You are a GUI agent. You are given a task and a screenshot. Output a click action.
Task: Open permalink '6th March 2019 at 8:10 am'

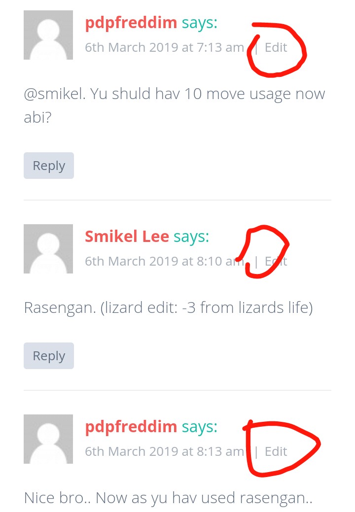click(x=165, y=261)
